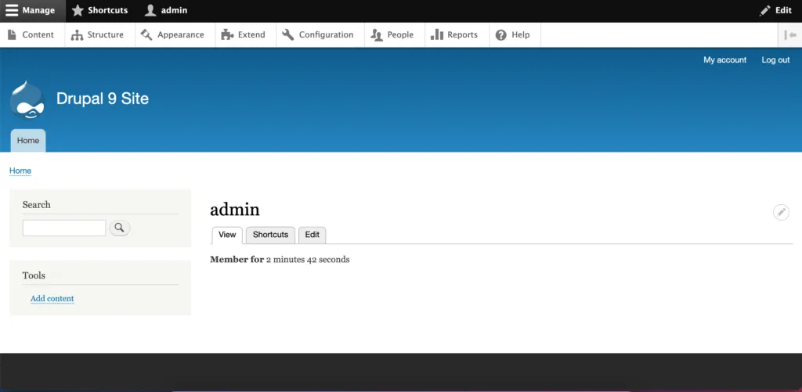Click the Drupal drop logo
The image size is (802, 392).
click(x=27, y=99)
